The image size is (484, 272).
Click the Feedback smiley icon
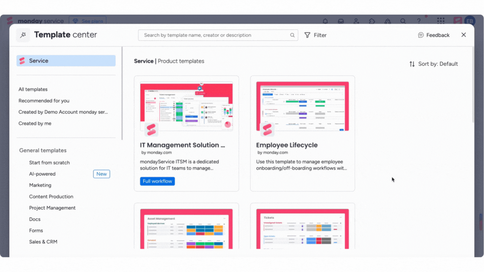coord(421,35)
